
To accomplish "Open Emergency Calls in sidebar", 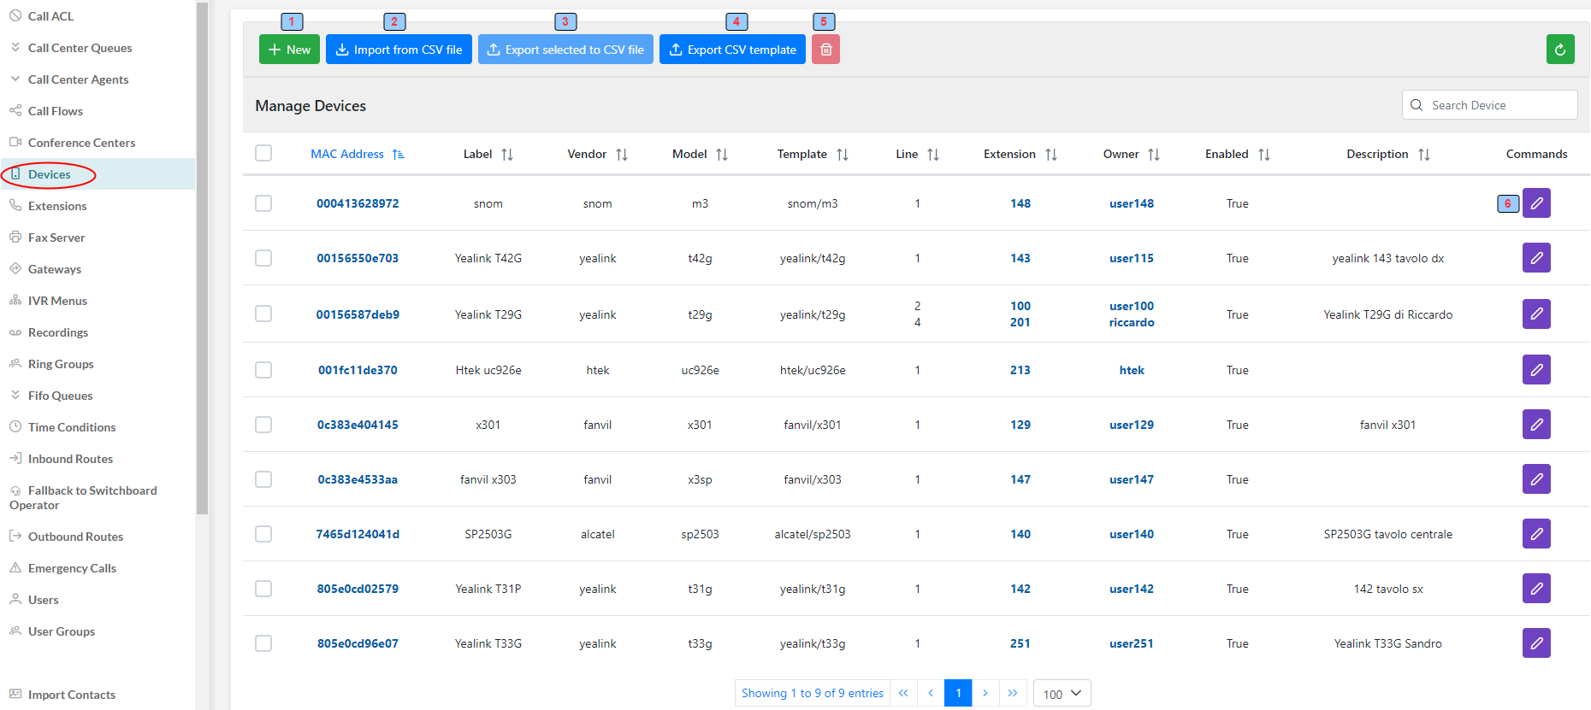I will pyautogui.click(x=98, y=568).
